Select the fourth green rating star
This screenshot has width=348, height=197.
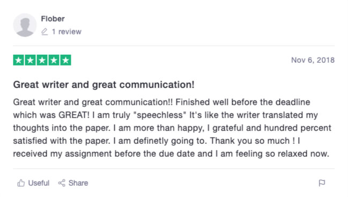coord(54,60)
